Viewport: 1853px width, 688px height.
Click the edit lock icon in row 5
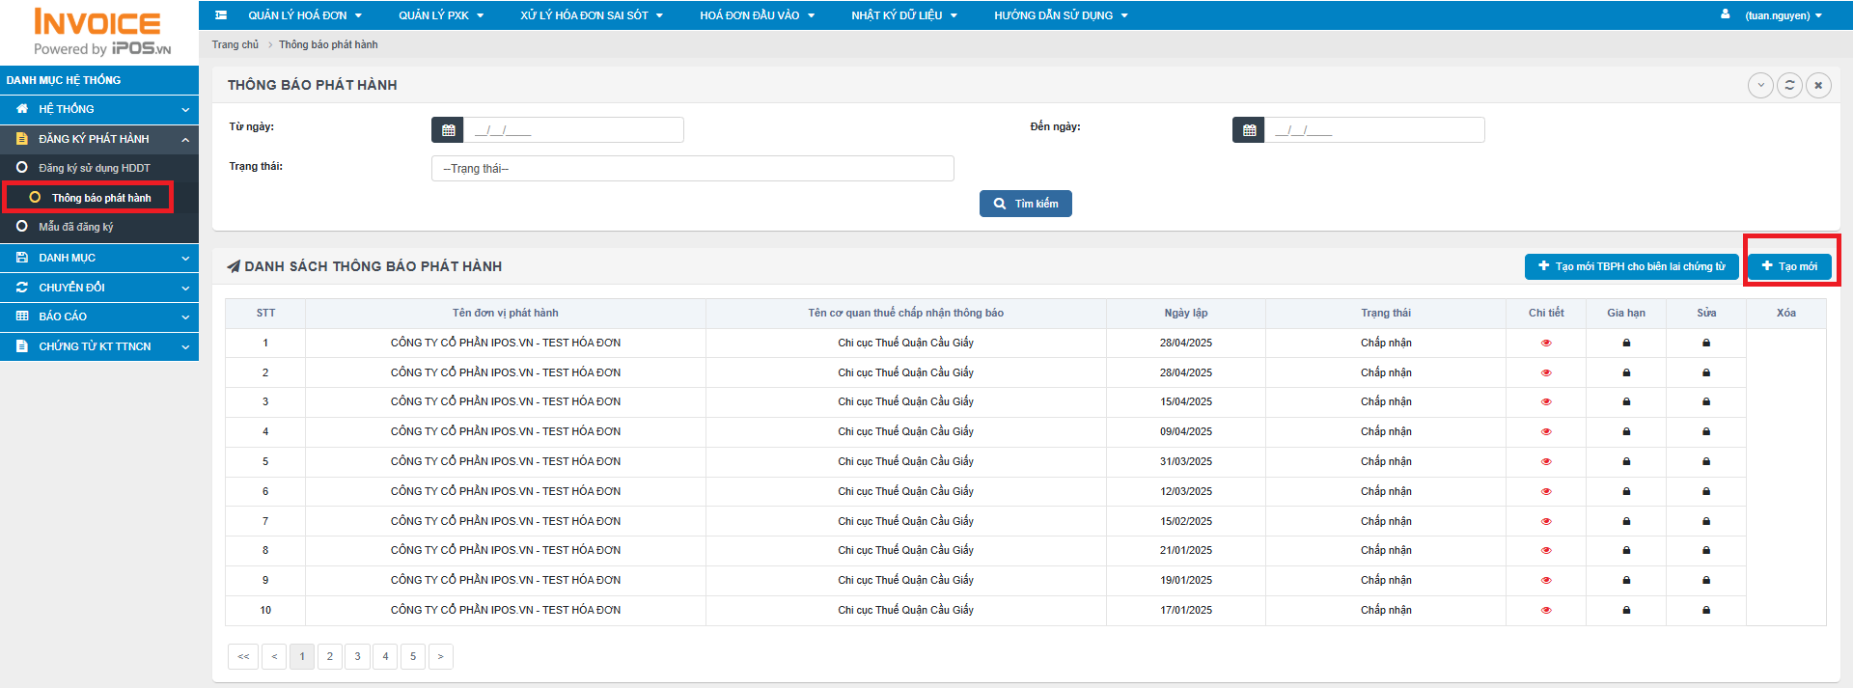point(1705,461)
